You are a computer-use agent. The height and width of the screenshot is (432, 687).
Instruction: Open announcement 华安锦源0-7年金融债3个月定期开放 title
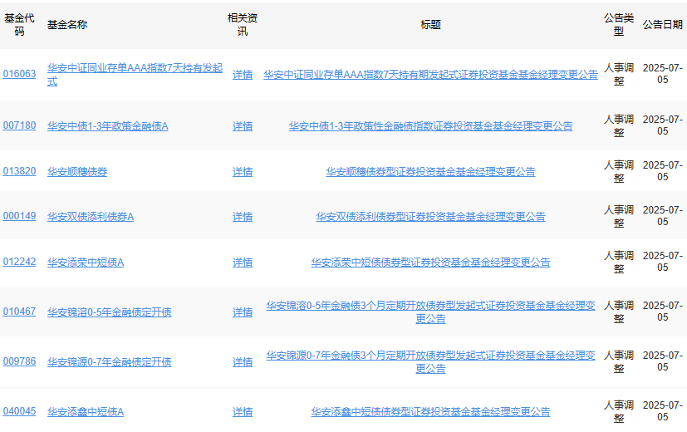(x=430, y=362)
